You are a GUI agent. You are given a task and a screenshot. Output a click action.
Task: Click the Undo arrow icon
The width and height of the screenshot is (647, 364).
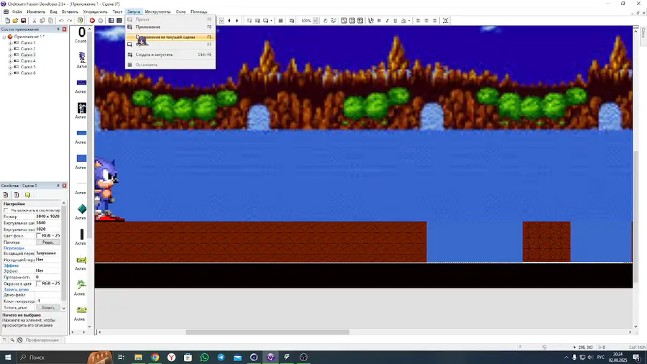61,21
